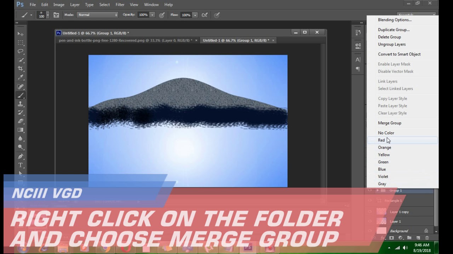Click the Opacity value field

pyautogui.click(x=143, y=15)
